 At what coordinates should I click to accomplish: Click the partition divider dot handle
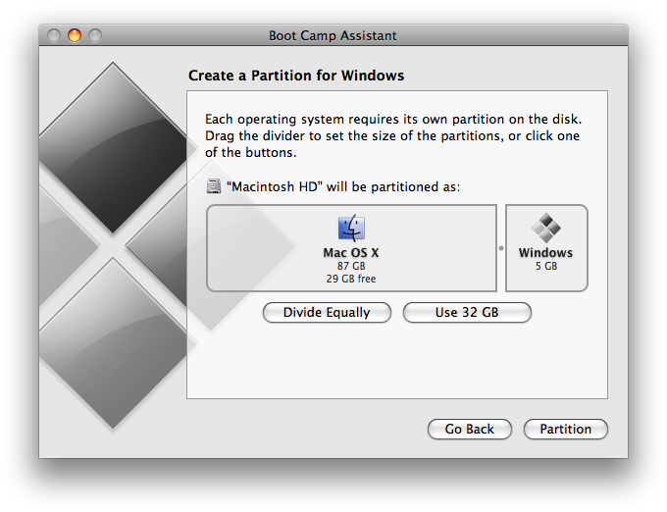(501, 249)
